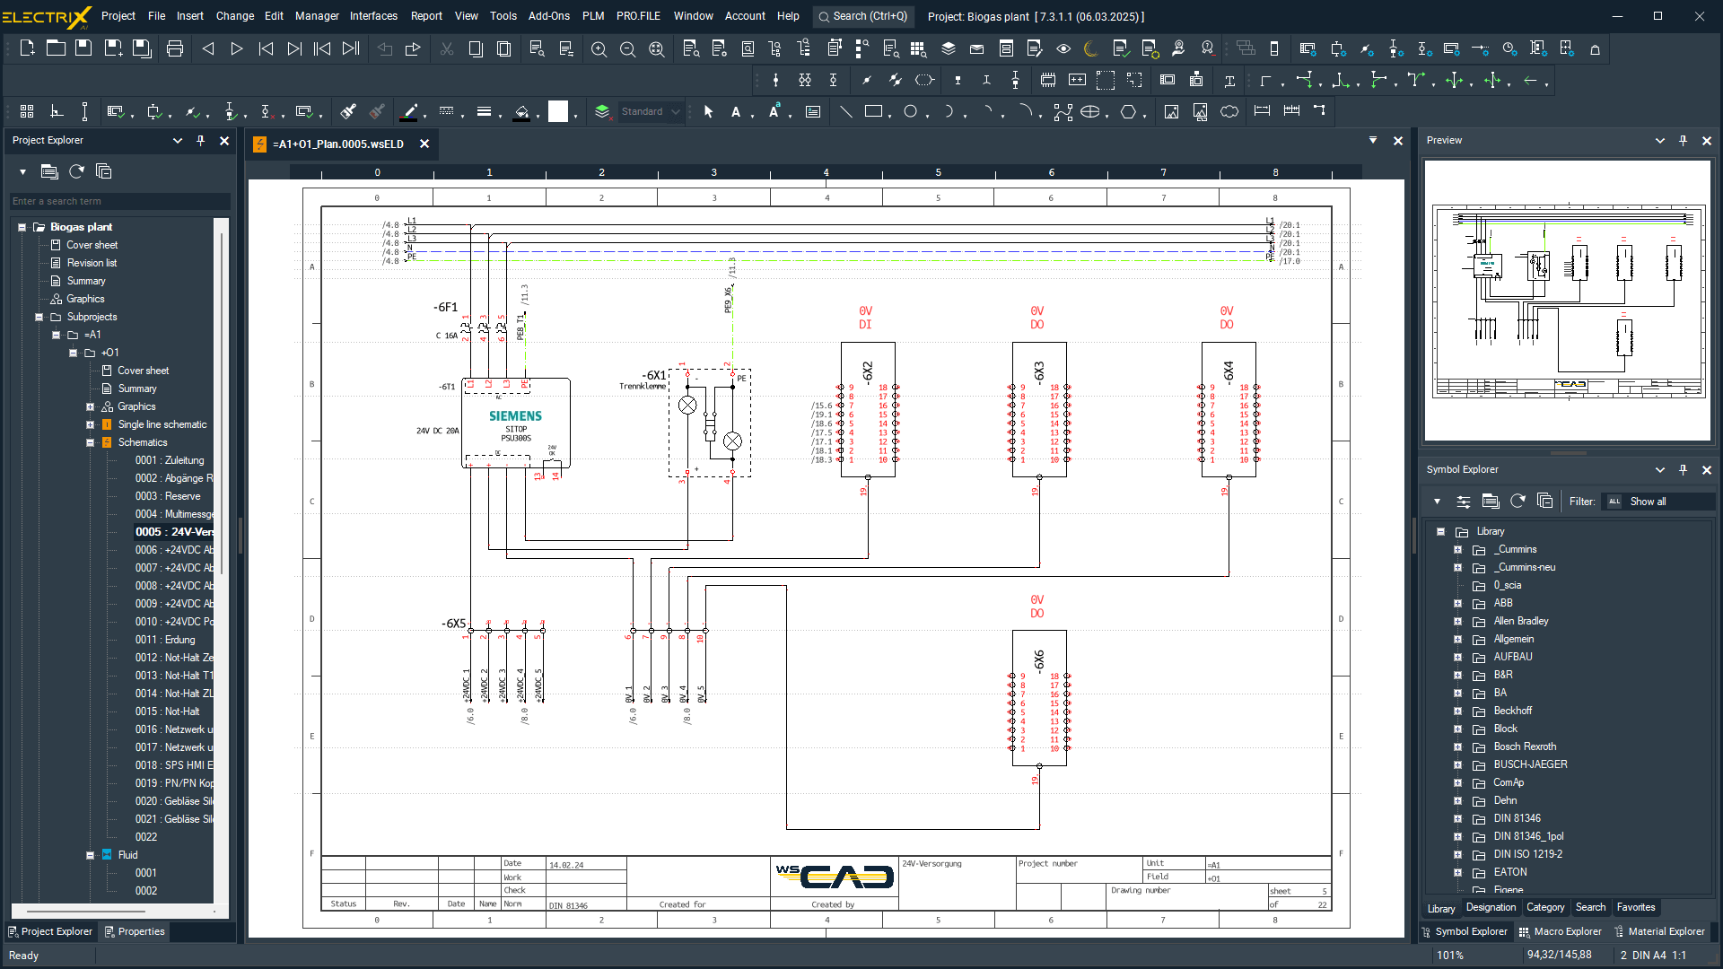1723x969 pixels.
Task: Go to previous page arrow
Action: [x=208, y=48]
